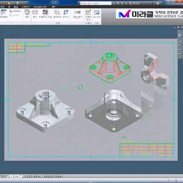This screenshot has width=183, height=183.
Task: Open the View (뷰) ribbon tab
Action: pos(9,7)
